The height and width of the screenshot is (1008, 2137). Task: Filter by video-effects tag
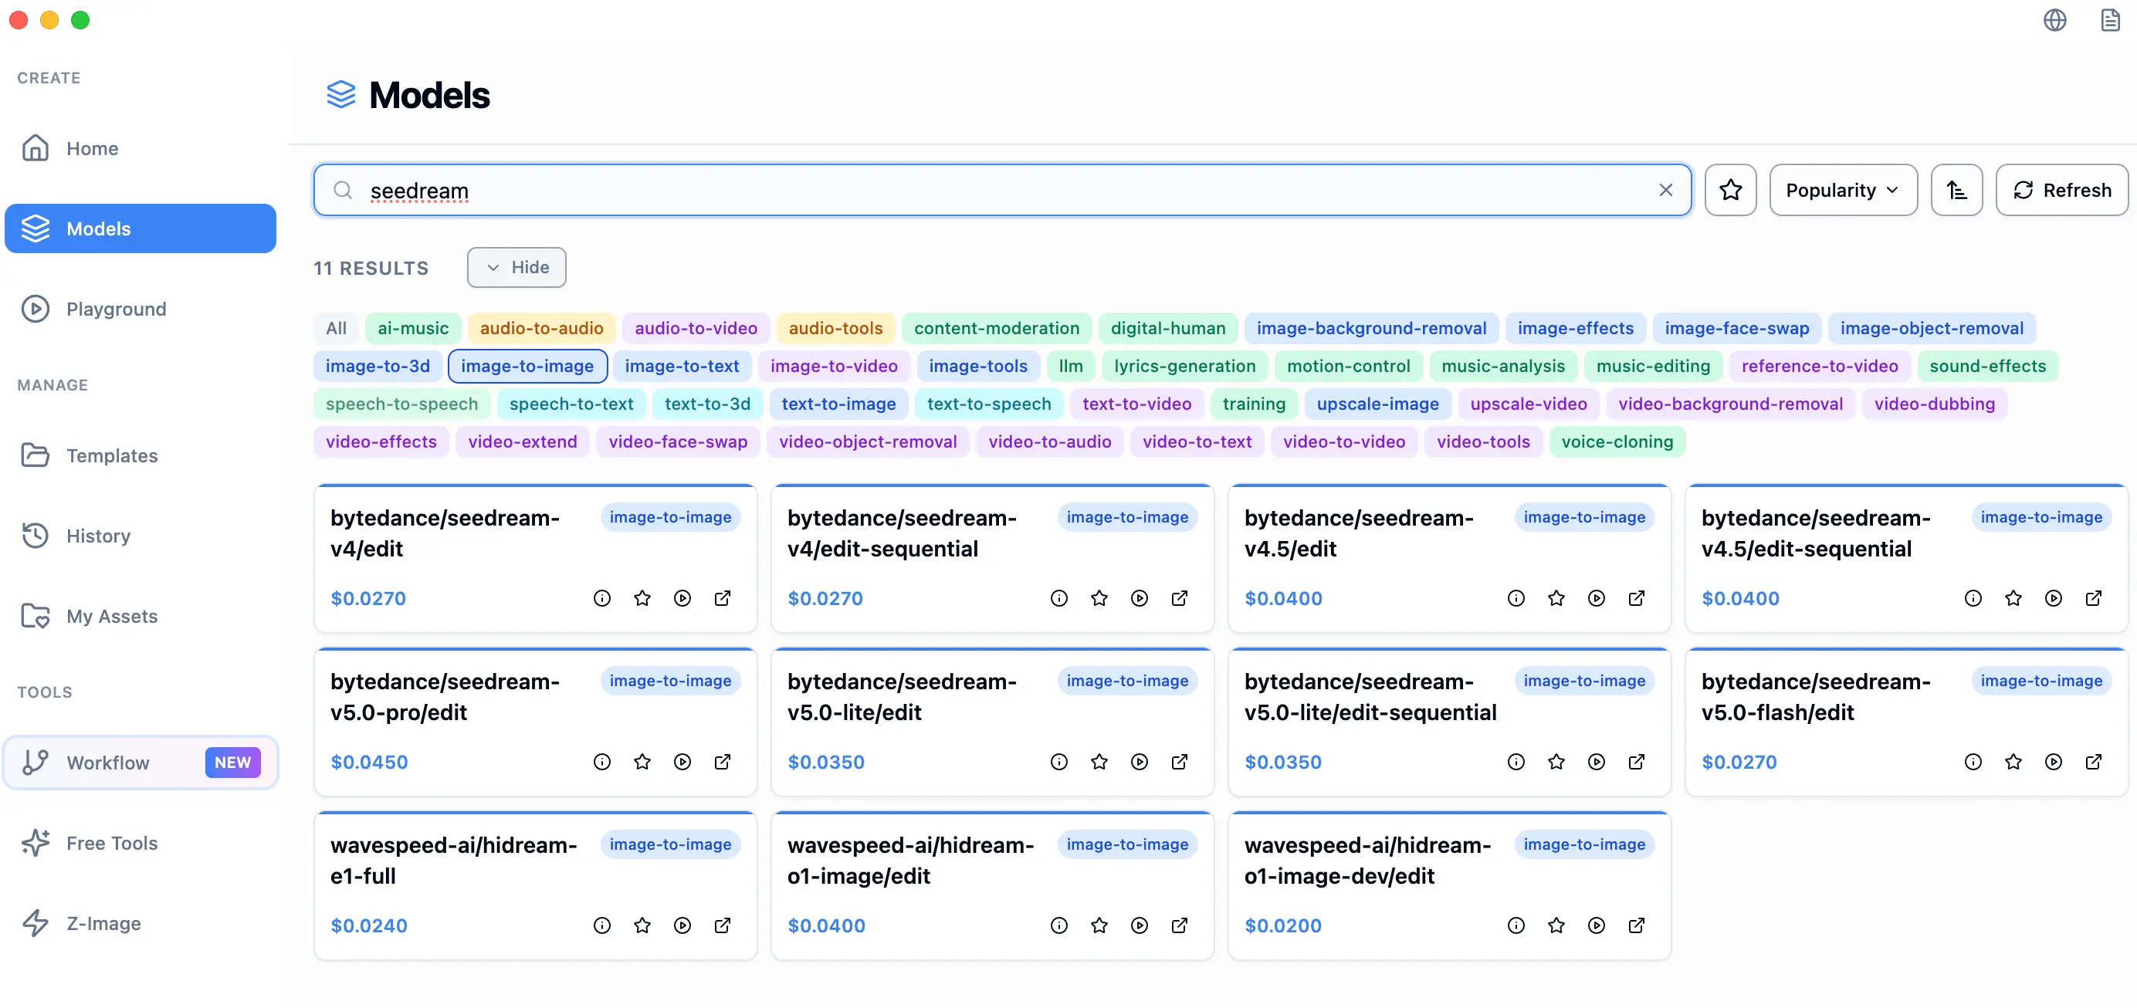tap(381, 441)
